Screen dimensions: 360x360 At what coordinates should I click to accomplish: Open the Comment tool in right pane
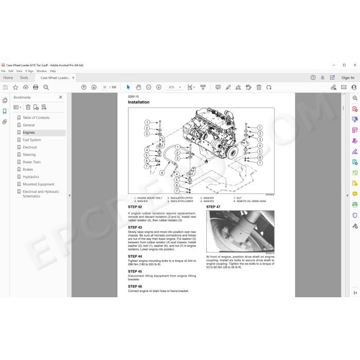tap(355, 194)
